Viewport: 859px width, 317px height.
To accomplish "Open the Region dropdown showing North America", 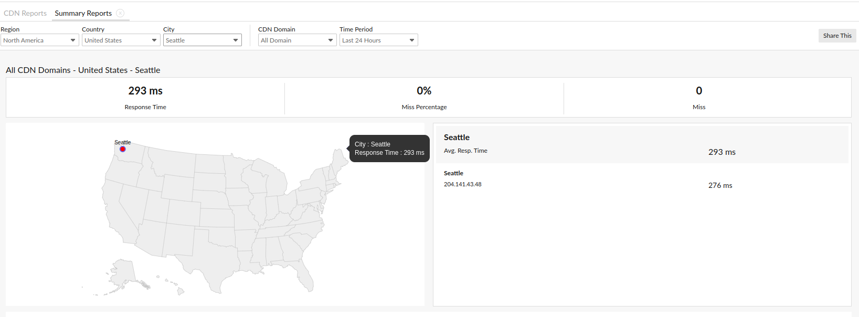I will pos(40,40).
